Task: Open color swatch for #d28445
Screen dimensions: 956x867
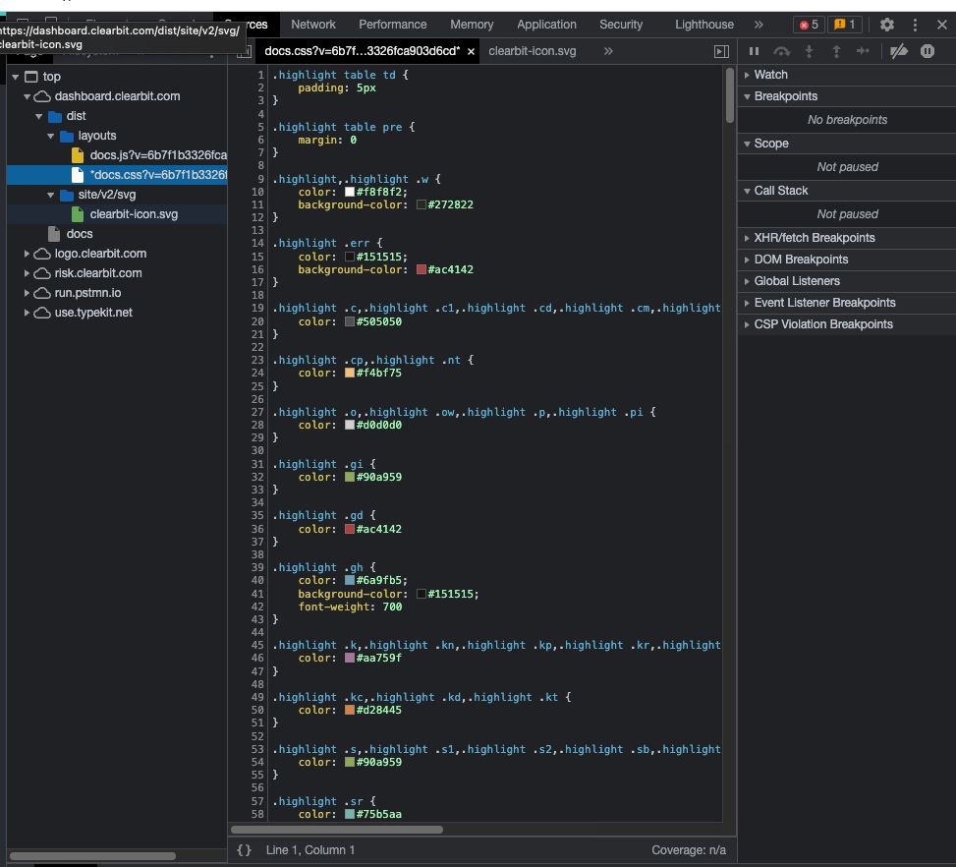Action: (350, 710)
